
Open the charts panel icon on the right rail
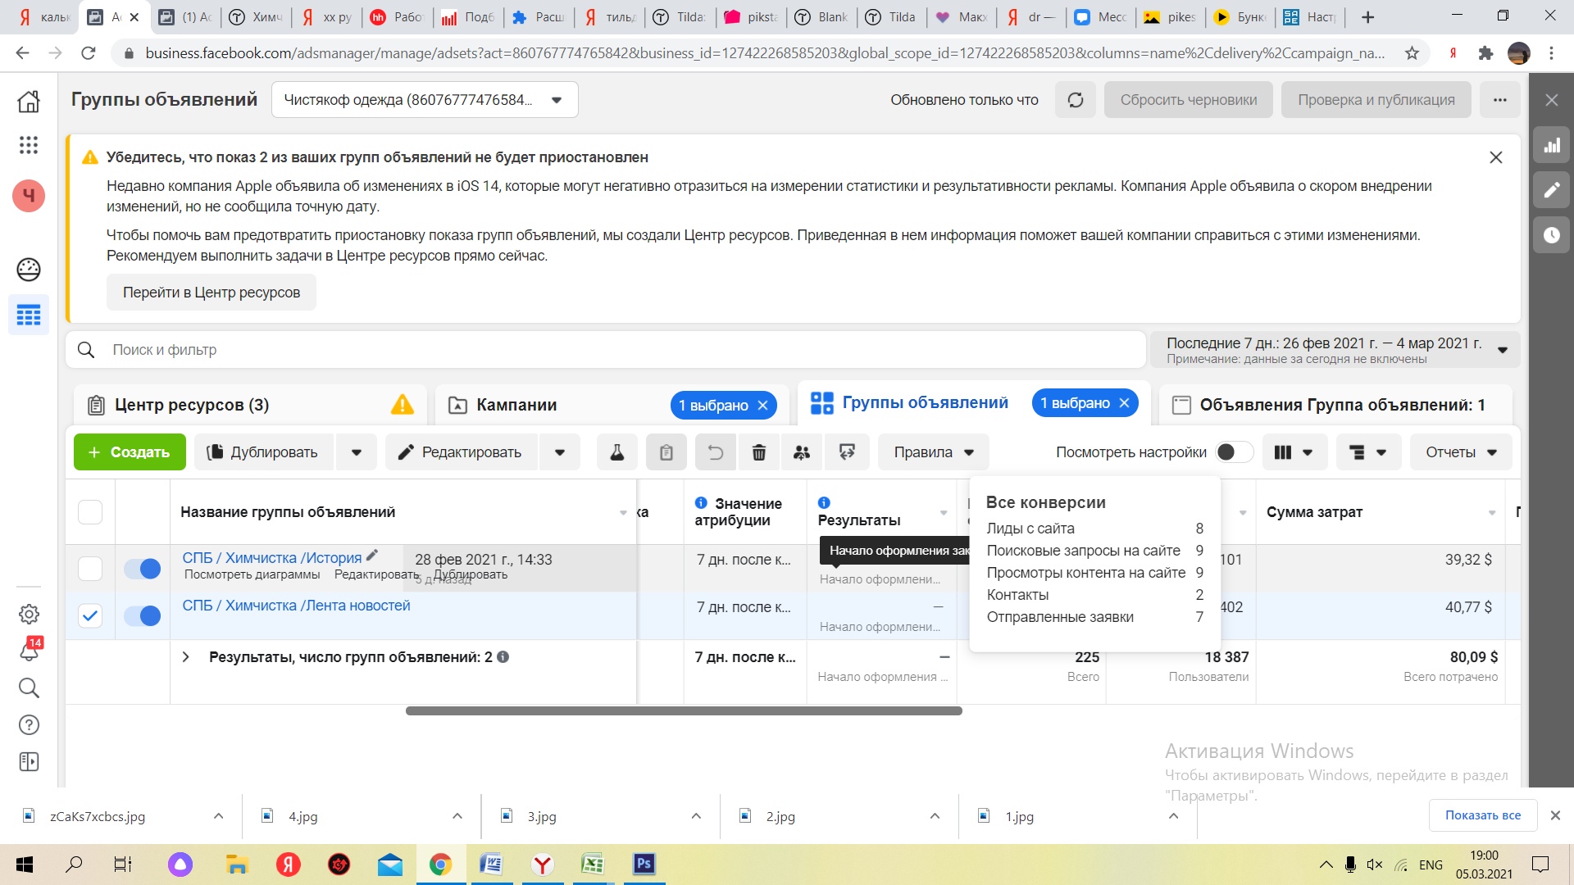pyautogui.click(x=1552, y=146)
